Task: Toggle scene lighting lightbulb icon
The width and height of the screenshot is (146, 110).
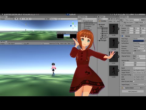Action: [x=16, y=19]
